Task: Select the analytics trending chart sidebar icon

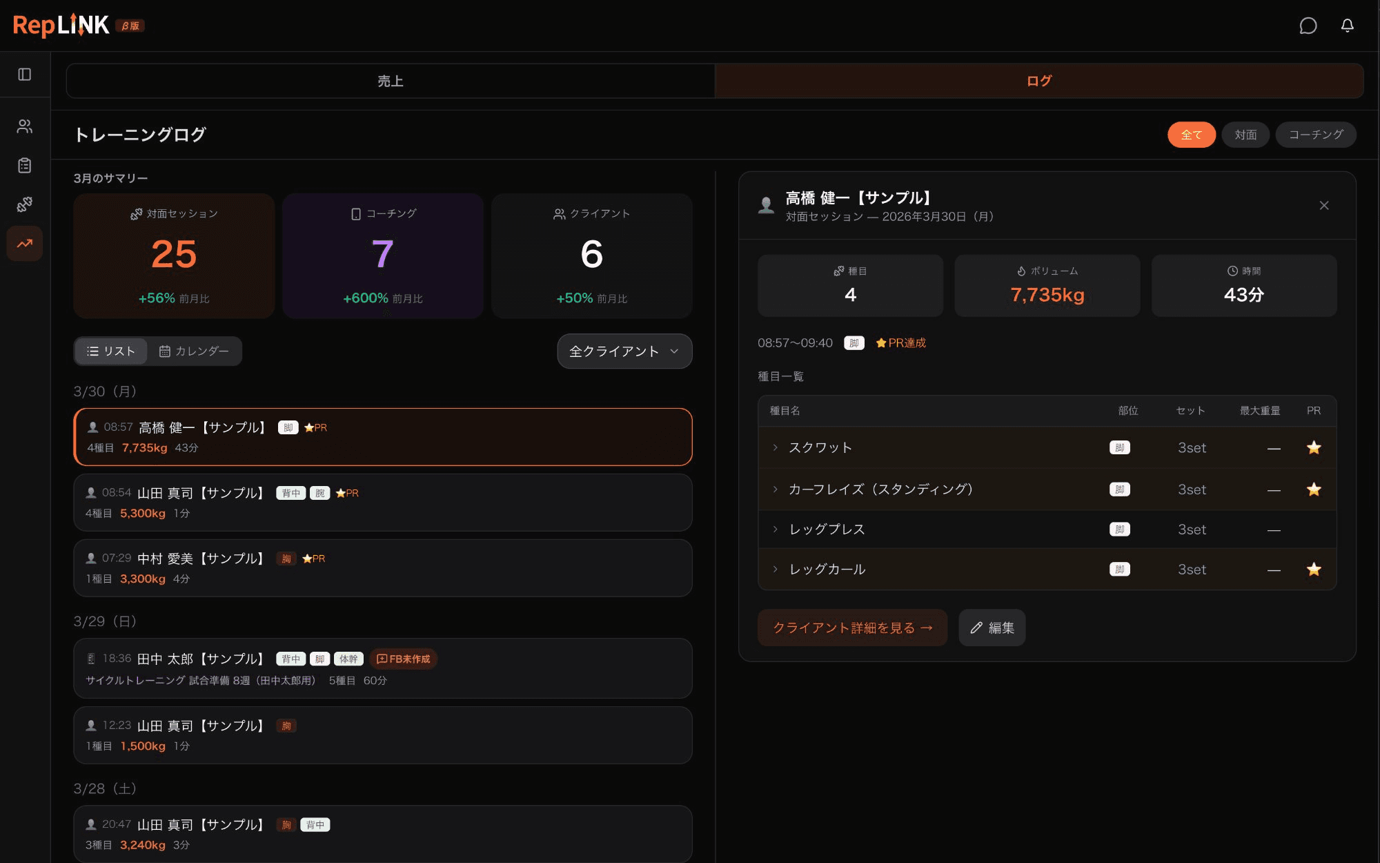Action: tap(25, 242)
